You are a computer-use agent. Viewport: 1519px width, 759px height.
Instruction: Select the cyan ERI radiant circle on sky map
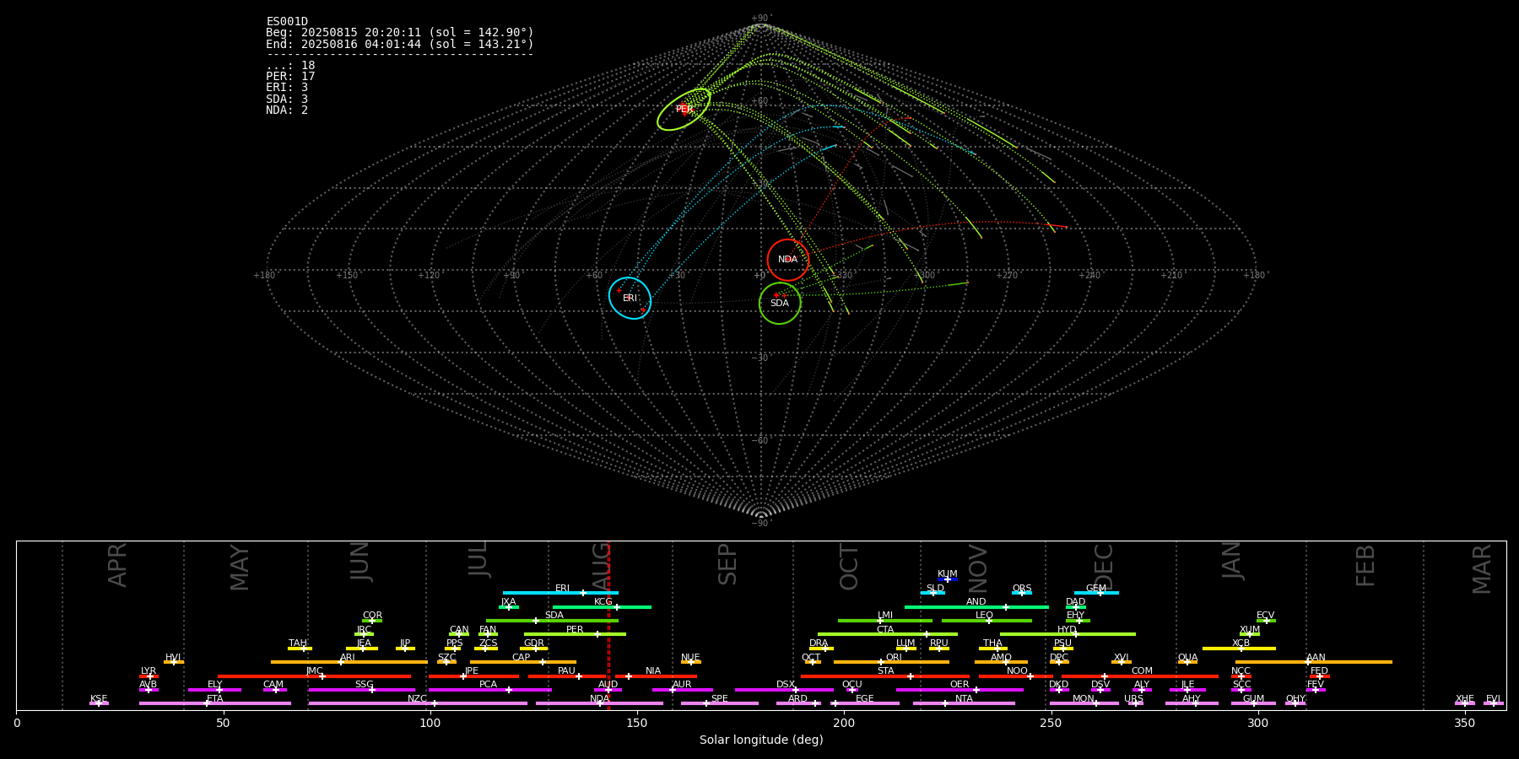pyautogui.click(x=630, y=298)
